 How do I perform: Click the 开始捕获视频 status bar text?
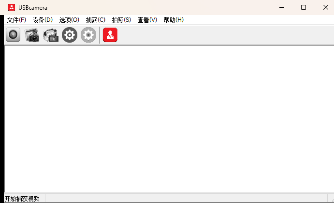point(22,199)
